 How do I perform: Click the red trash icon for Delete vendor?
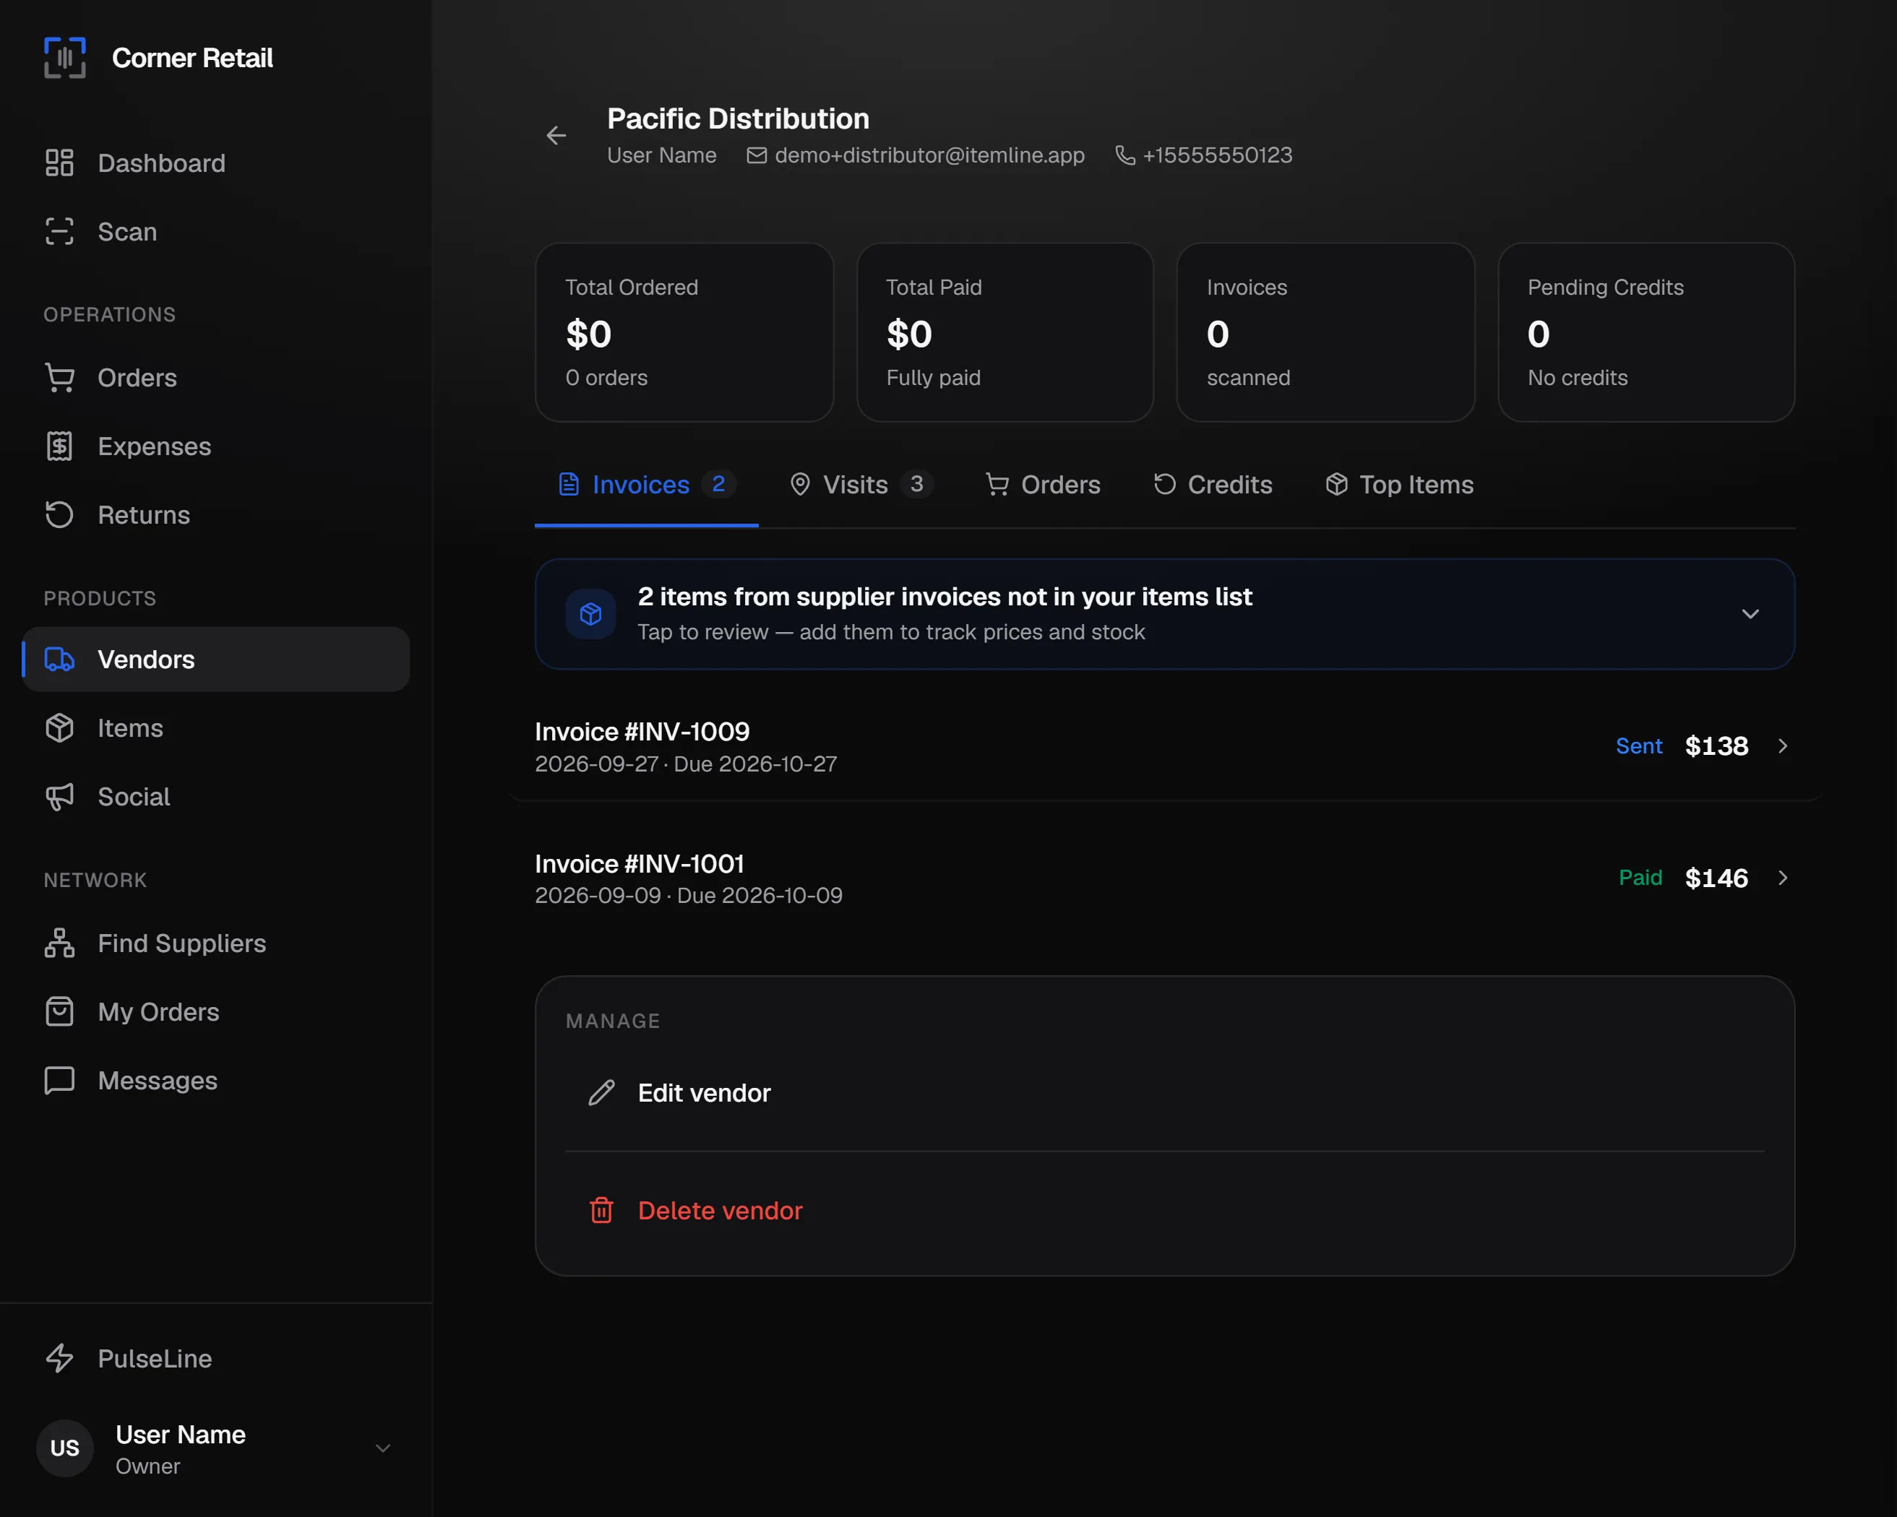(x=602, y=1210)
